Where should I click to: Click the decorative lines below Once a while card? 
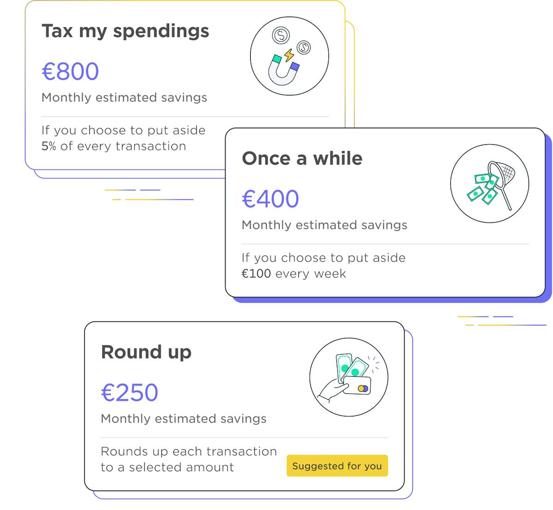tap(501, 321)
